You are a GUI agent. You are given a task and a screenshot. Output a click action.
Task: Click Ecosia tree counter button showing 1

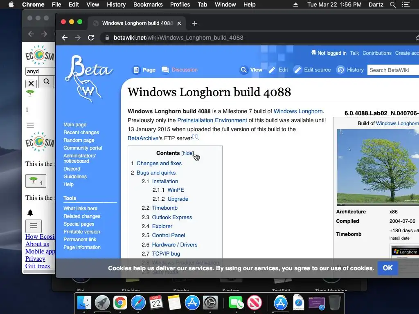(36, 181)
